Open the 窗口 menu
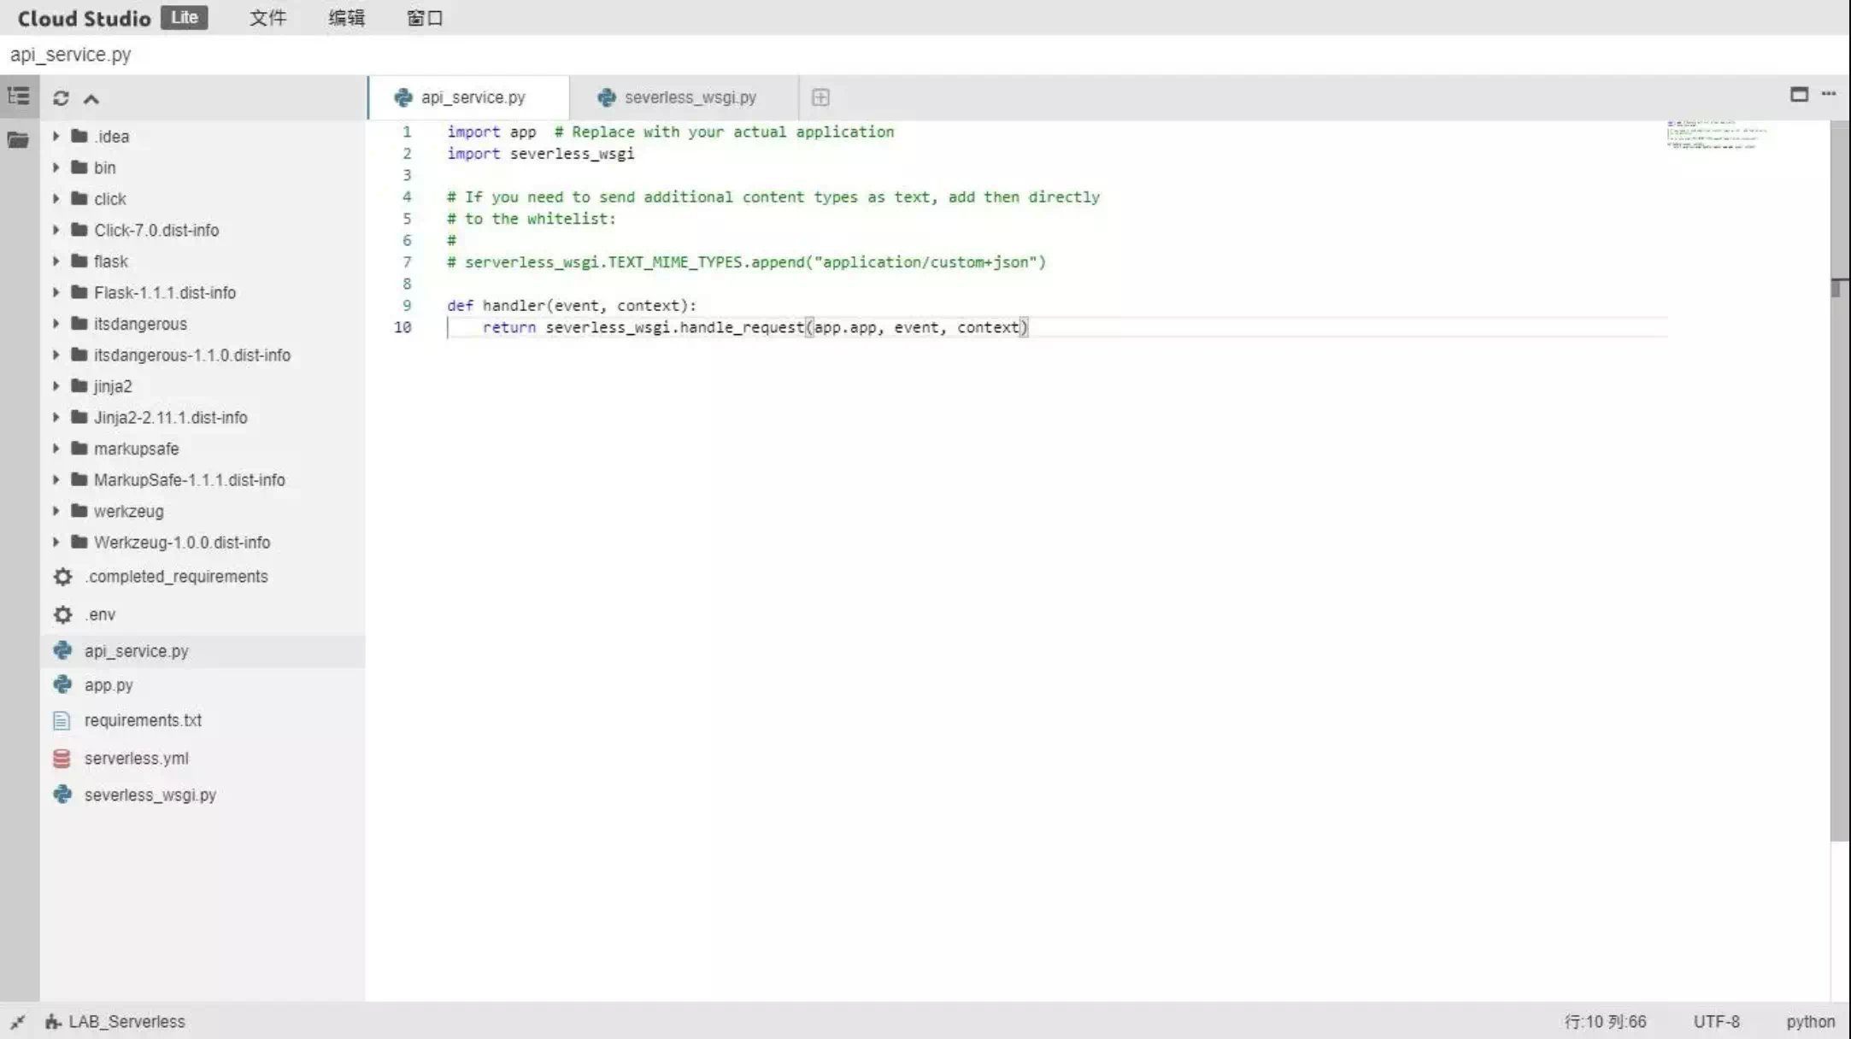Image resolution: width=1851 pixels, height=1039 pixels. 425,18
